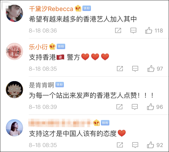Visit 是肯肯啊's profile via username

(41, 85)
